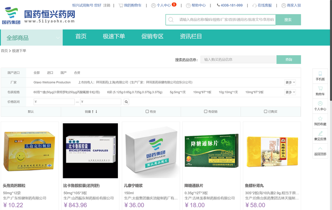Select the 全部 origin filter
The width and height of the screenshot is (332, 210).
(x=37, y=72)
